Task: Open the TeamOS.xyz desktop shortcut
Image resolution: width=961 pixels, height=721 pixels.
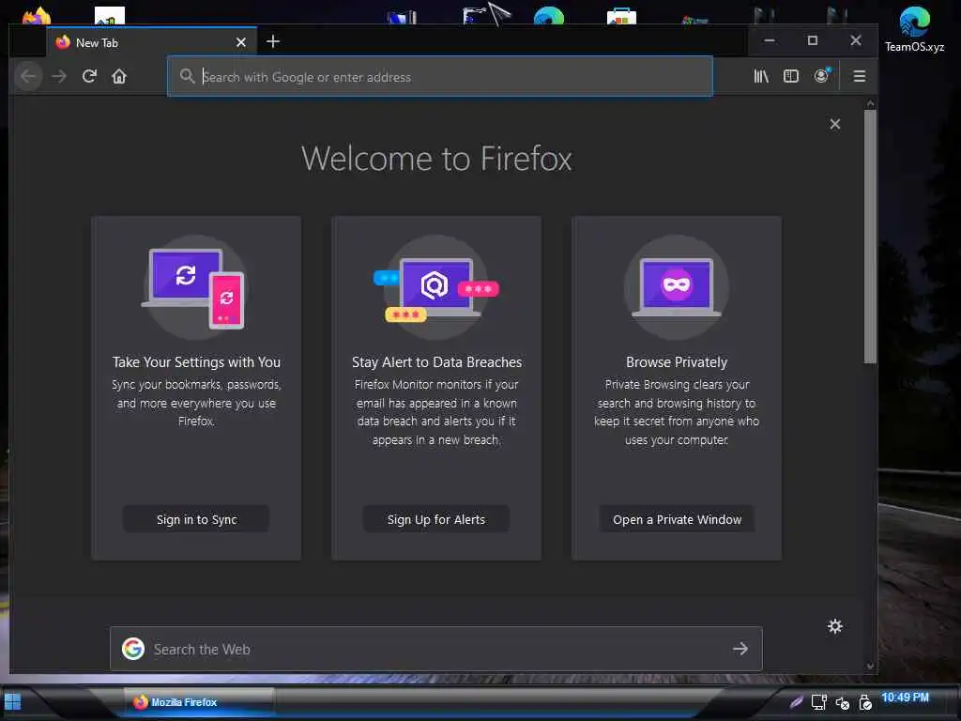Action: tap(914, 29)
